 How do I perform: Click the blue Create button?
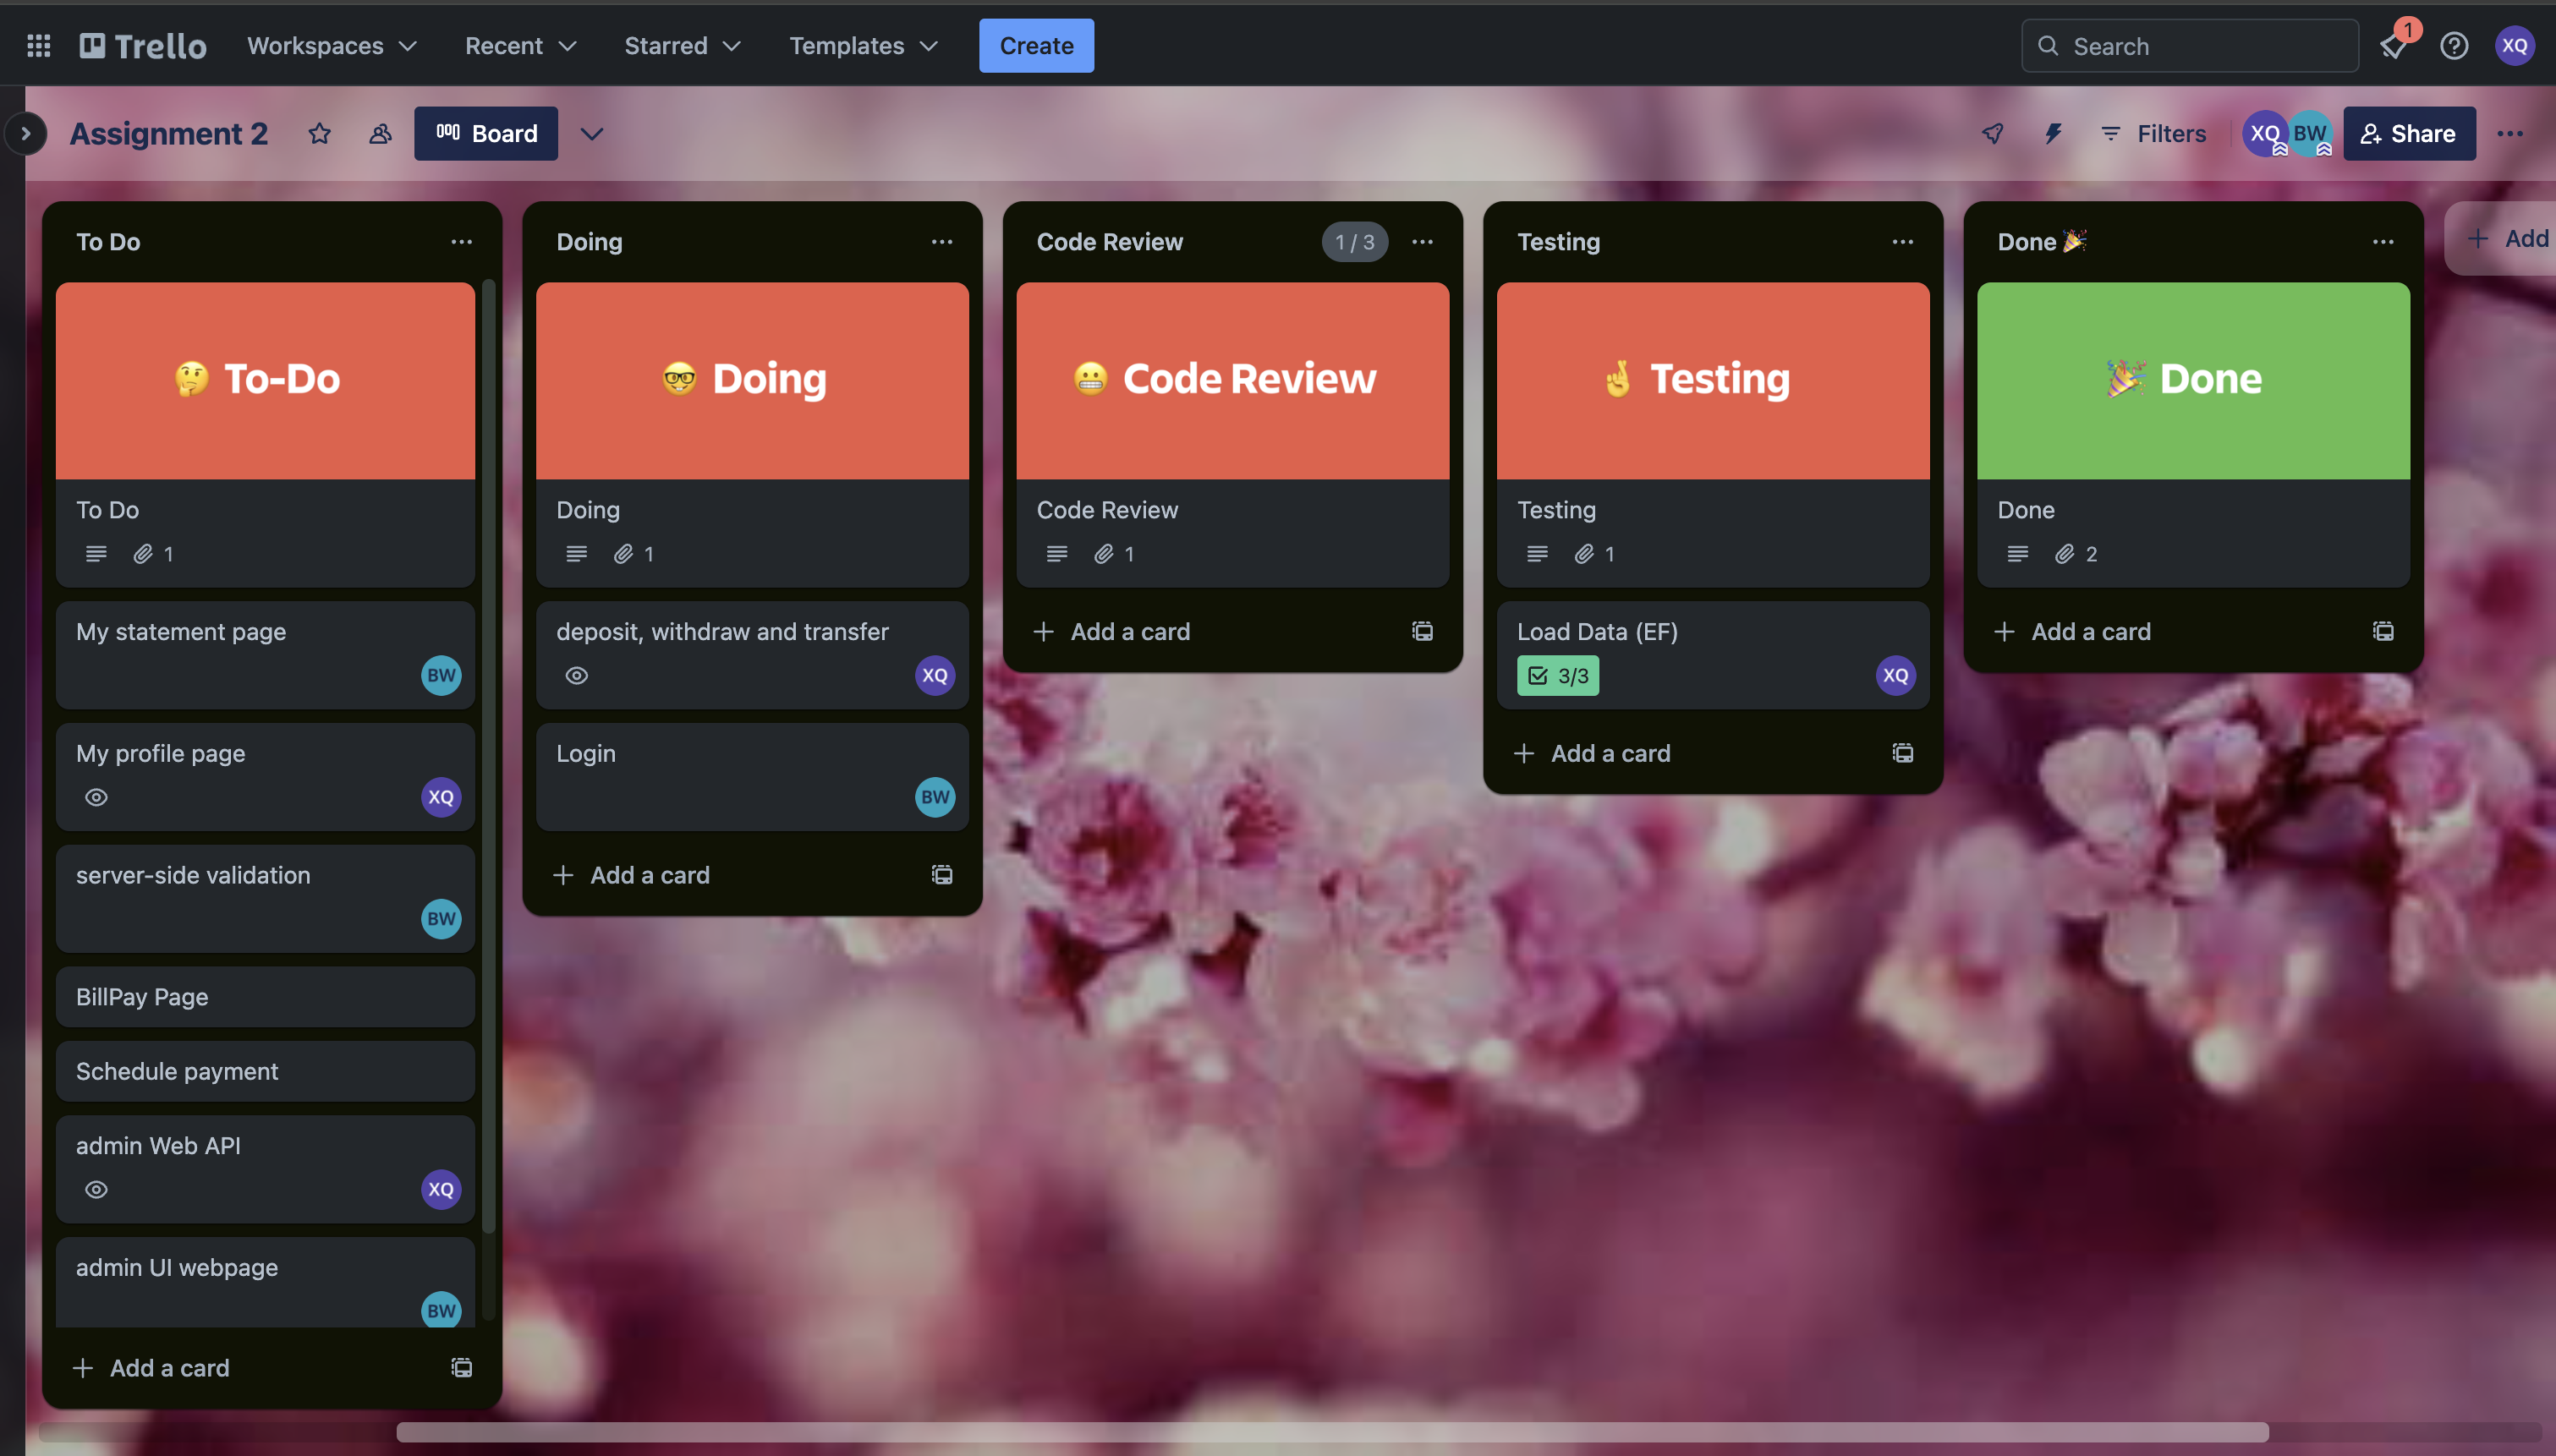pyautogui.click(x=1036, y=45)
